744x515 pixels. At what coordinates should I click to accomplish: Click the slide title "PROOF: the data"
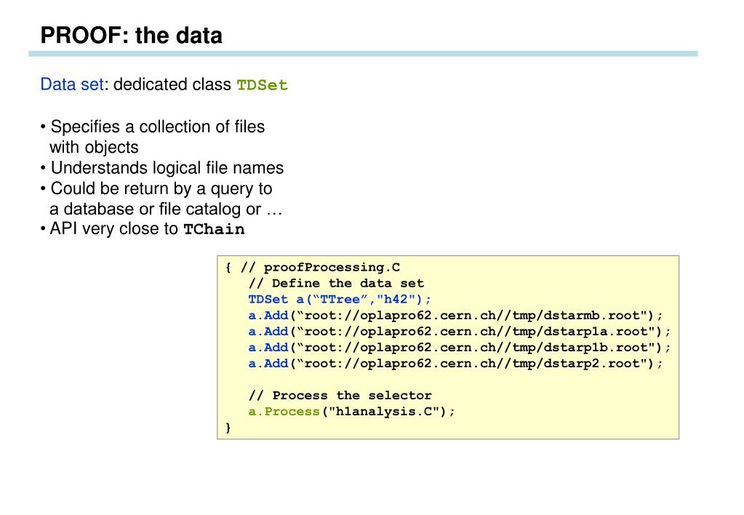click(x=132, y=35)
